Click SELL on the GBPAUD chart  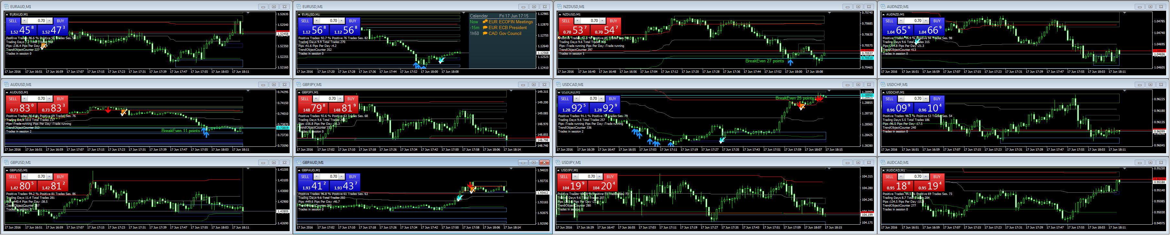coord(305,177)
